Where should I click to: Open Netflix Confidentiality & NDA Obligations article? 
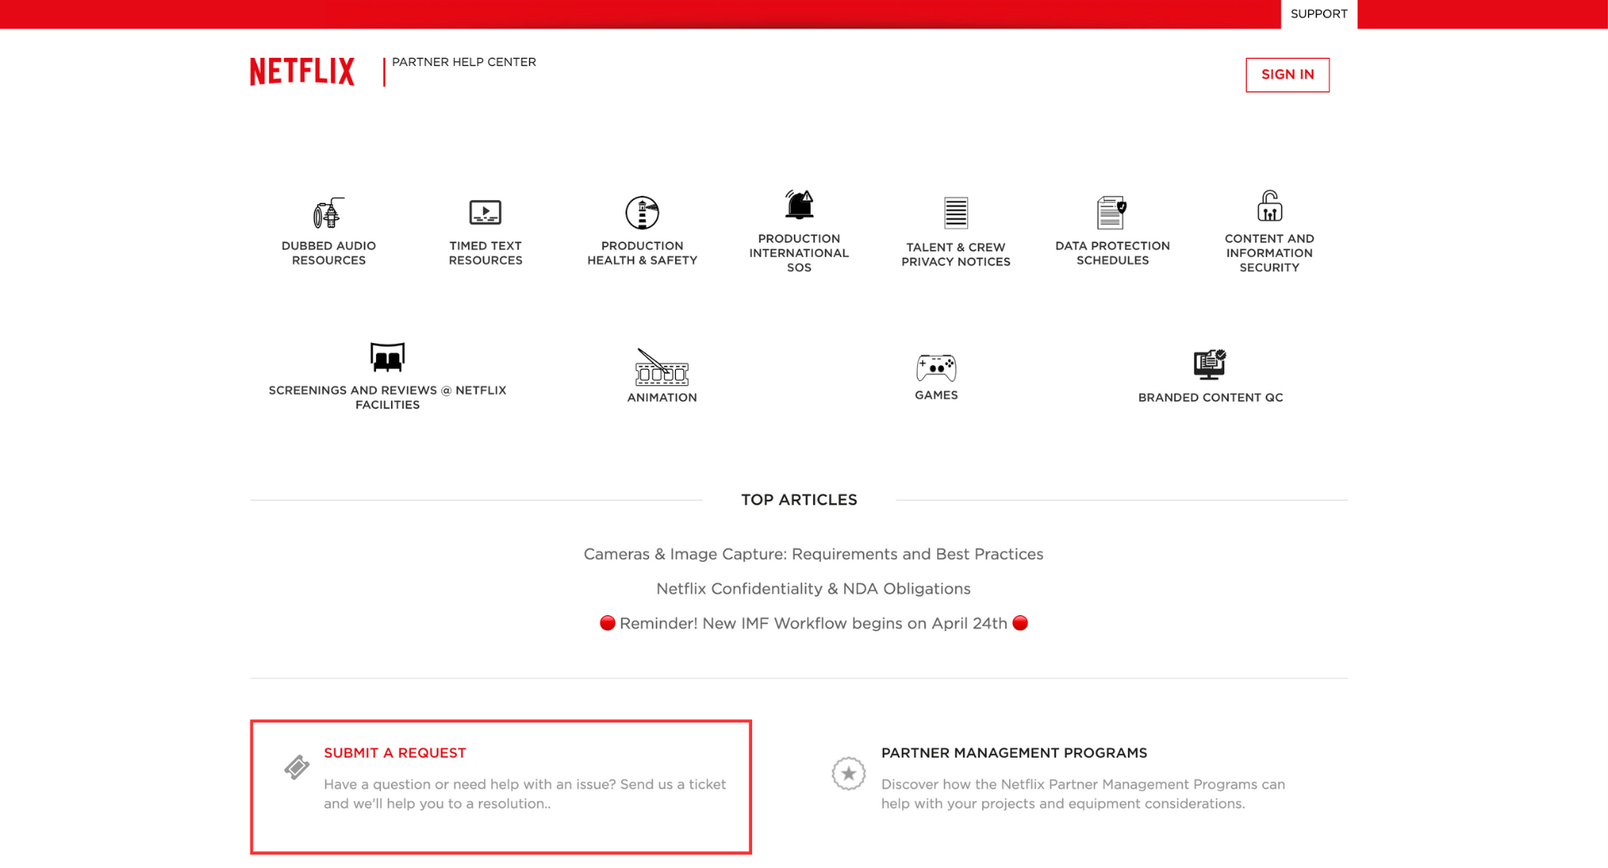[813, 588]
